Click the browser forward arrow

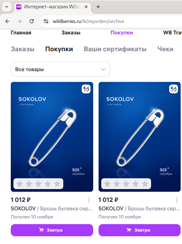click(20, 21)
